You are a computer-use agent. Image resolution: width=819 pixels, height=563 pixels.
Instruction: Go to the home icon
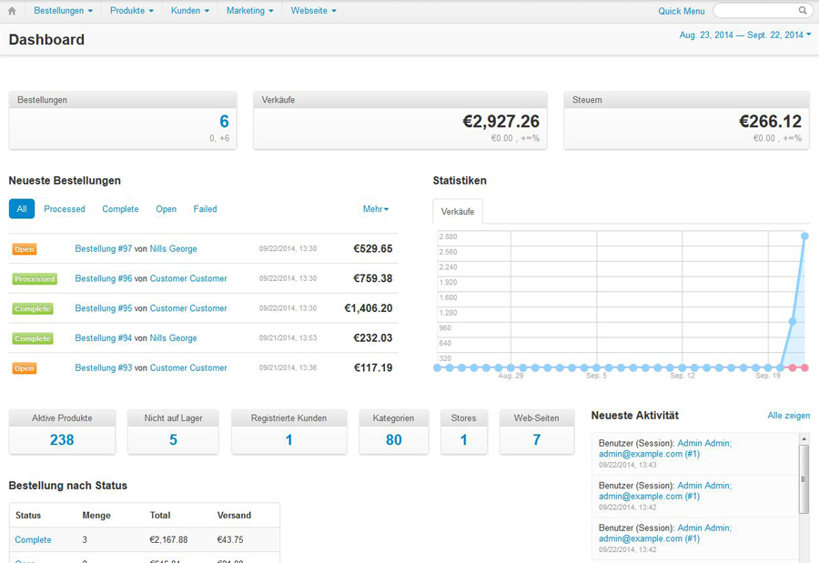click(12, 10)
